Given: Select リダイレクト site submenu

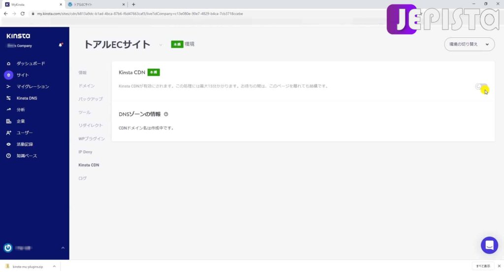Looking at the screenshot, I should pyautogui.click(x=91, y=125).
